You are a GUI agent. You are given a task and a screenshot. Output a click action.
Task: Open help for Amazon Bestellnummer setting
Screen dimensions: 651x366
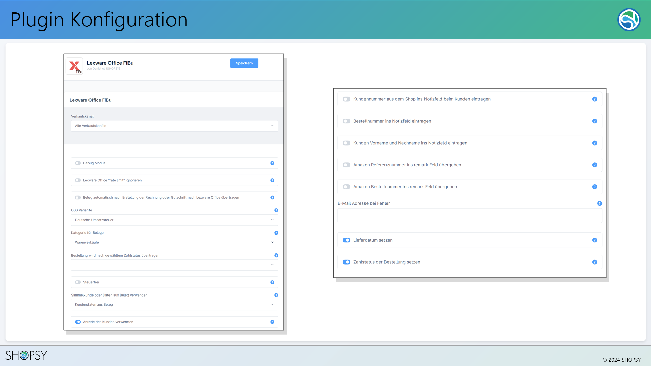[595, 187]
